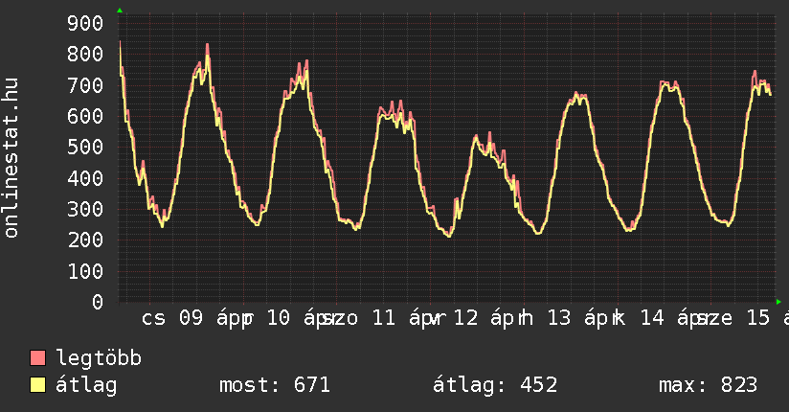Screen dimensions: 789x412
Task: Click the green arrow ending the x-axis
Action: point(778,302)
